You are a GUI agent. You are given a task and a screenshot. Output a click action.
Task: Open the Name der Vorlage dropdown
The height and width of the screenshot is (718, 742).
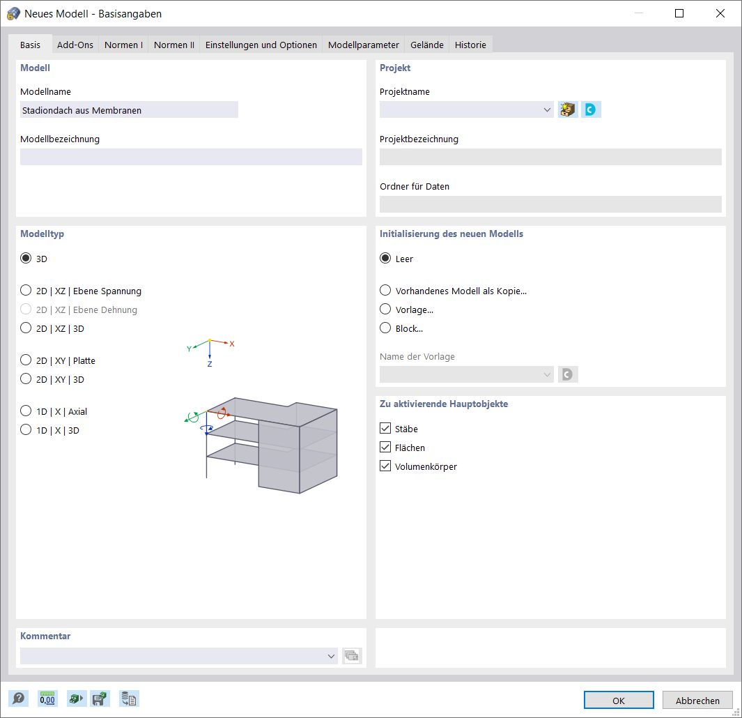[x=547, y=374]
